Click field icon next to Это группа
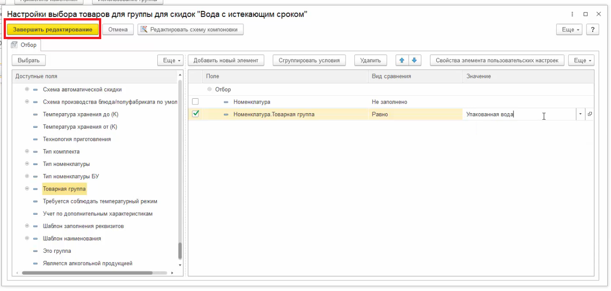 pos(36,251)
